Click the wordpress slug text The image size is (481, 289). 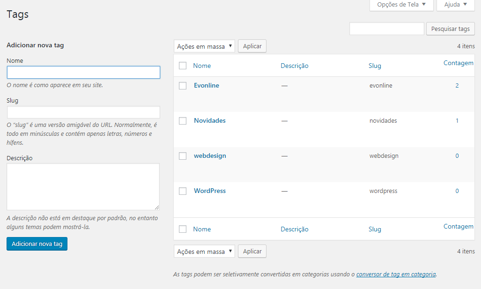[x=383, y=191]
